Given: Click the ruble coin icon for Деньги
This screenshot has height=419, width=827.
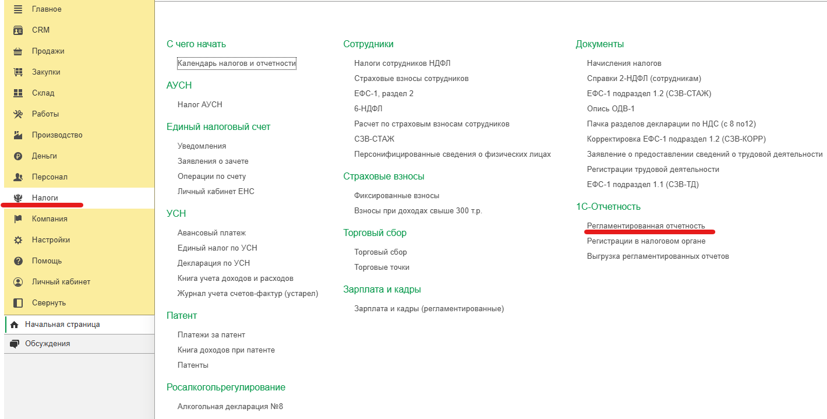Looking at the screenshot, I should pos(18,156).
